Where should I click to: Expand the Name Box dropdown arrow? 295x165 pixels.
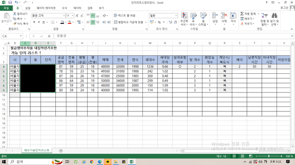(21, 36)
